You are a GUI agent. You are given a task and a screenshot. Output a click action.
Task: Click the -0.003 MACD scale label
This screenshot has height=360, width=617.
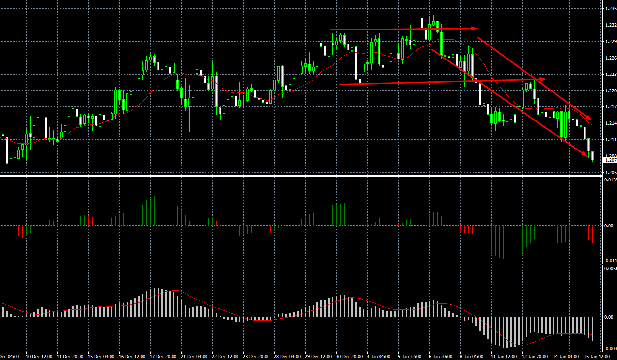pyautogui.click(x=610, y=349)
